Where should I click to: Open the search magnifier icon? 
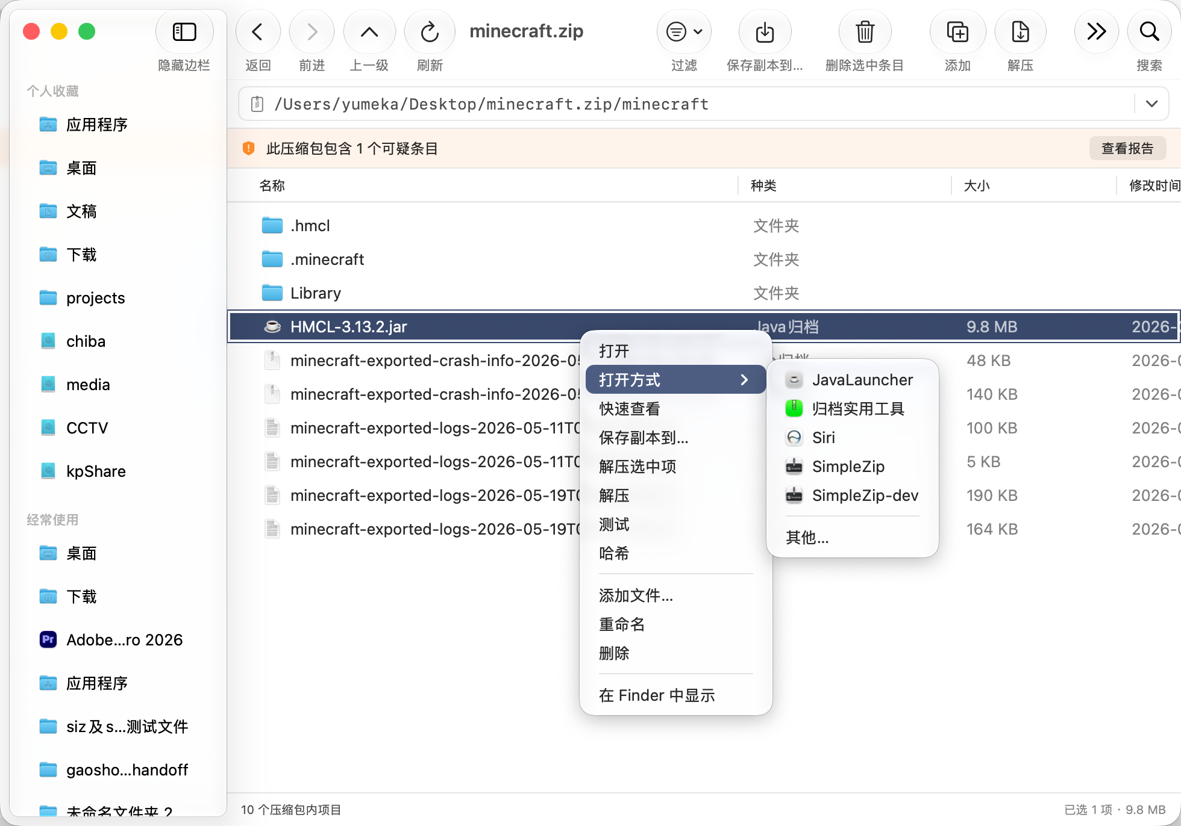[x=1149, y=32]
